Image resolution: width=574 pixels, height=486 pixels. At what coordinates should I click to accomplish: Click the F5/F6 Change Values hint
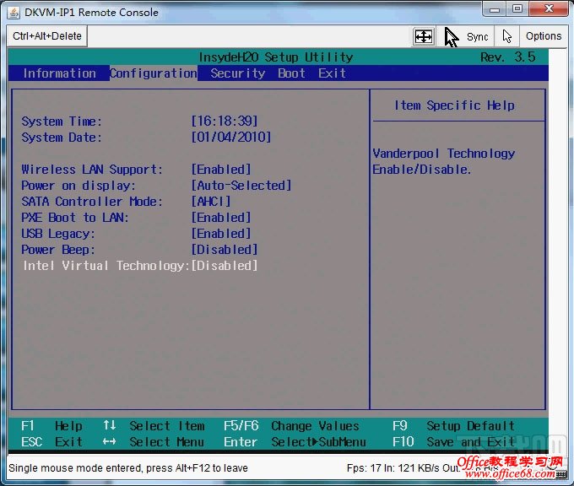(291, 426)
